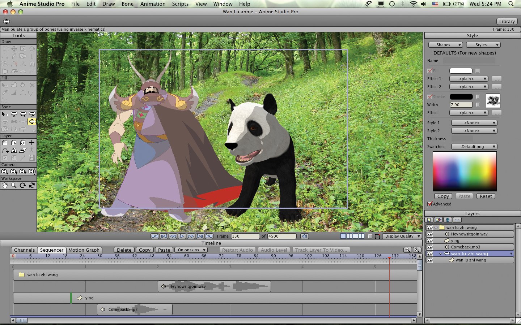Zoom in the timeline with magnifier plus

pyautogui.click(x=417, y=250)
